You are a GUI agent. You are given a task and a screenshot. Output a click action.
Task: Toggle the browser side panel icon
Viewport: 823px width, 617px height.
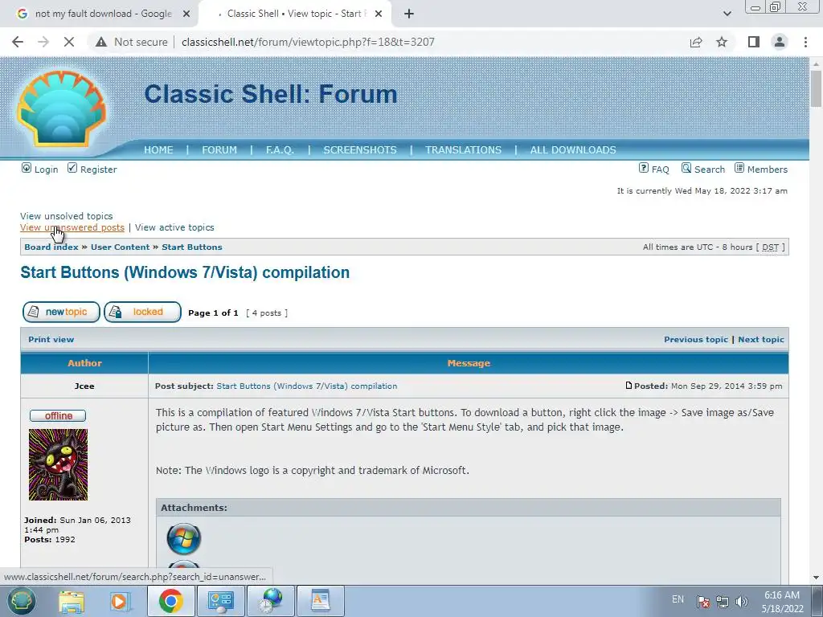point(754,42)
